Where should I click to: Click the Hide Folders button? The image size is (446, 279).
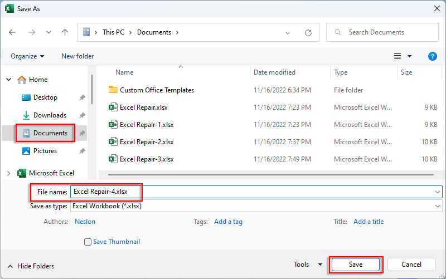[31, 266]
